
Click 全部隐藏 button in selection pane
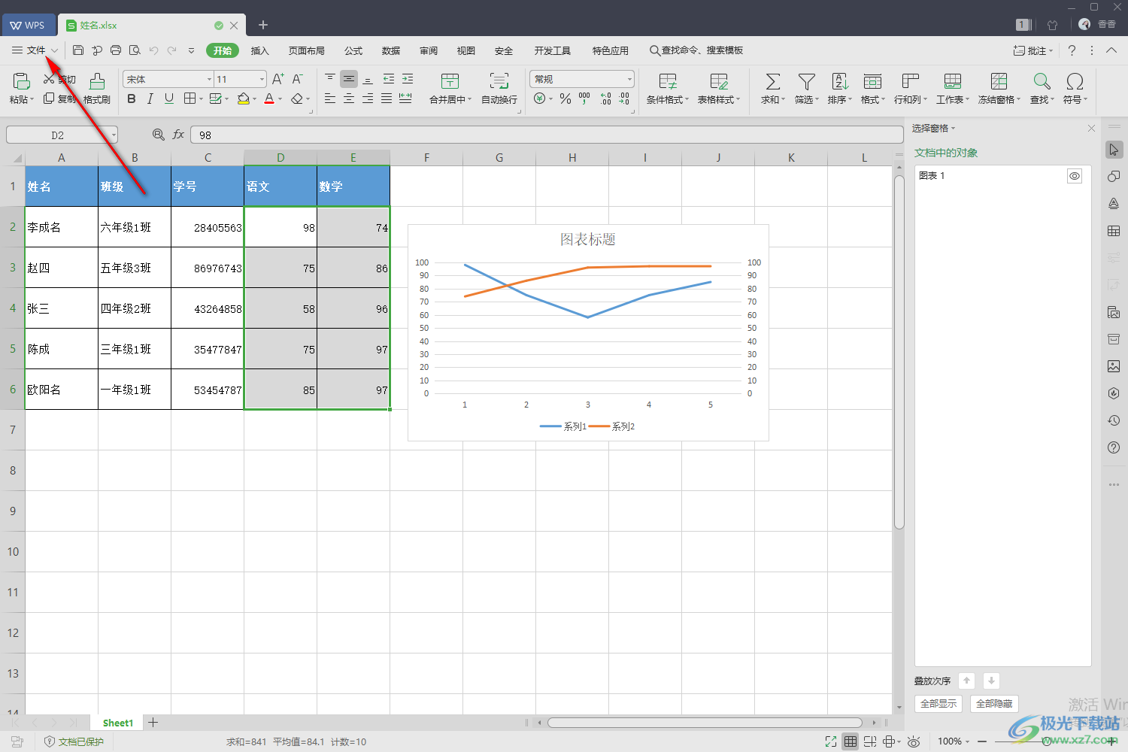[994, 704]
